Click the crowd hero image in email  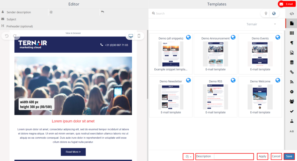(73, 86)
